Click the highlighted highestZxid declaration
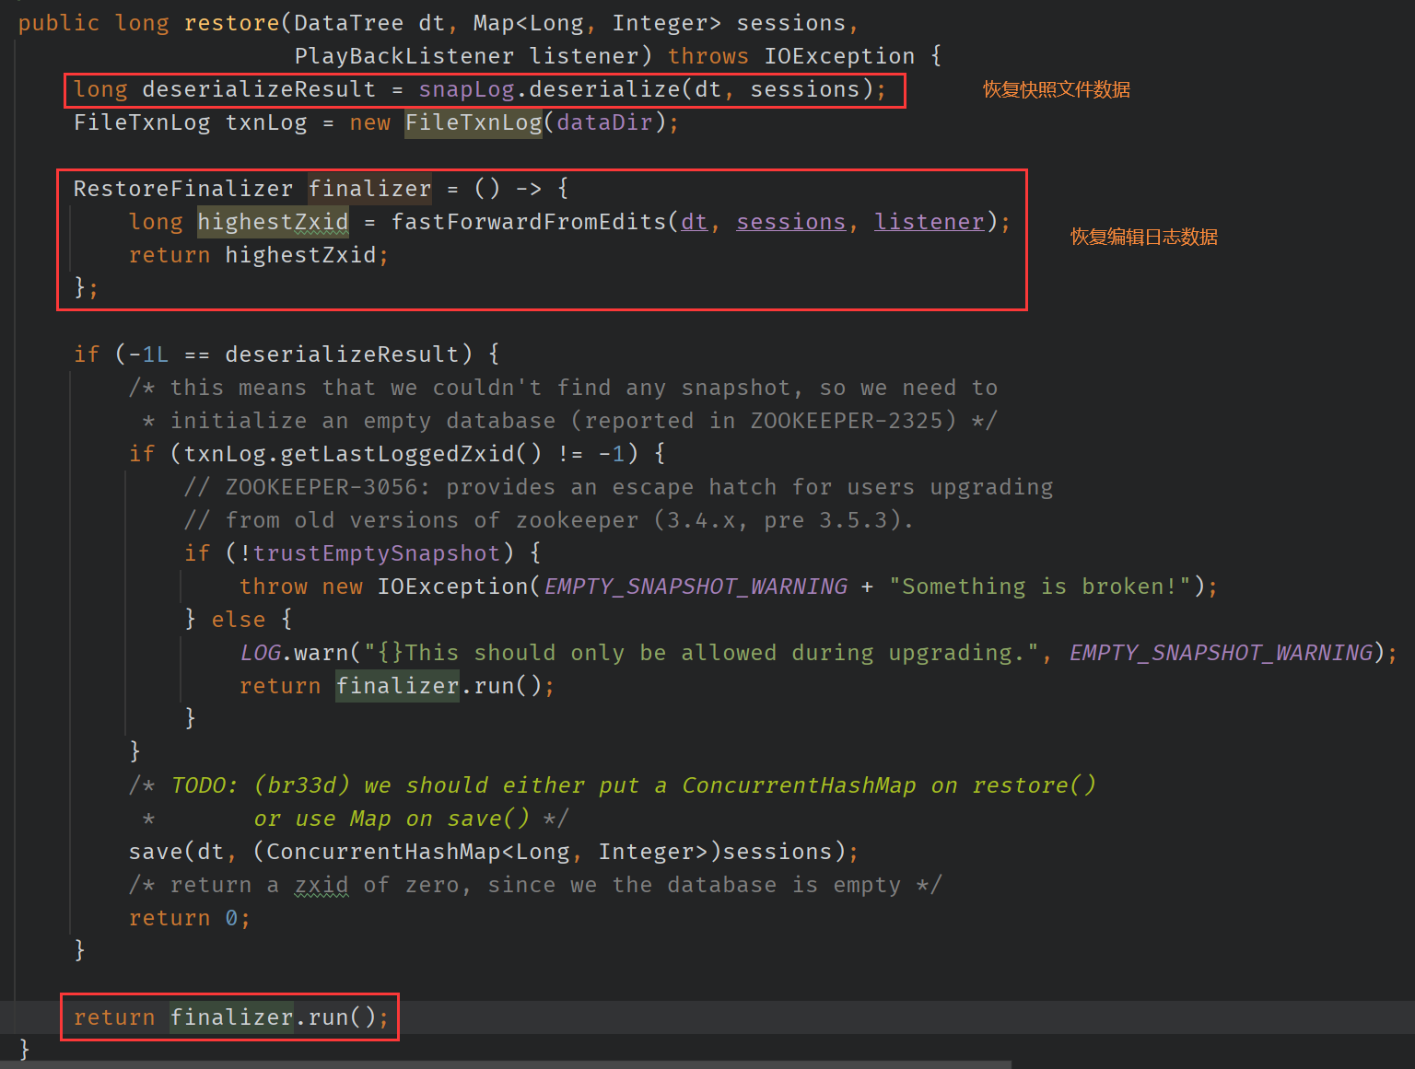 273,222
